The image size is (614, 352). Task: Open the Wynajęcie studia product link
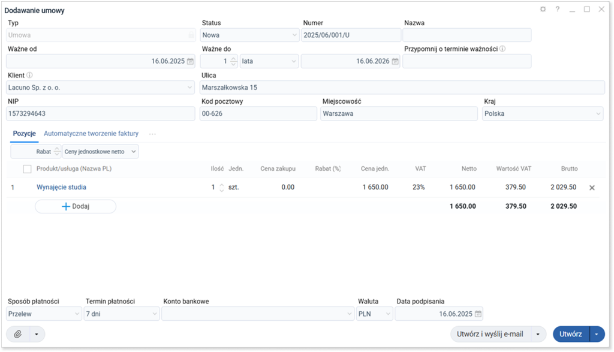click(x=62, y=188)
